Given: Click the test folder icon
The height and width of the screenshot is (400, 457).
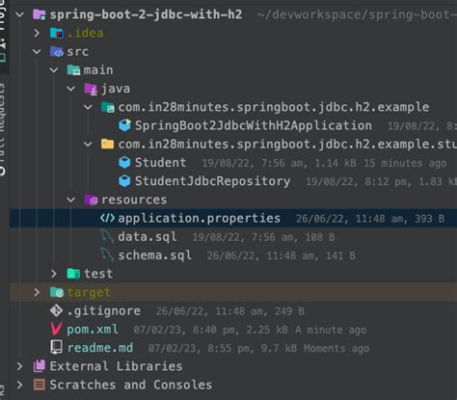Looking at the screenshot, I should click(x=73, y=274).
